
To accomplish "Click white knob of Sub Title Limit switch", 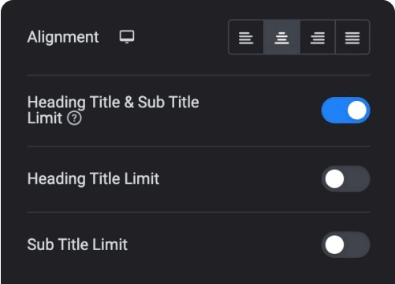I will 334,245.
